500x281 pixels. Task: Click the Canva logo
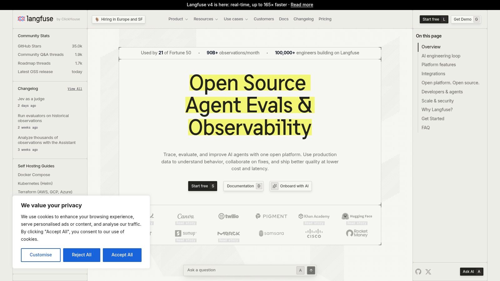[x=186, y=216]
